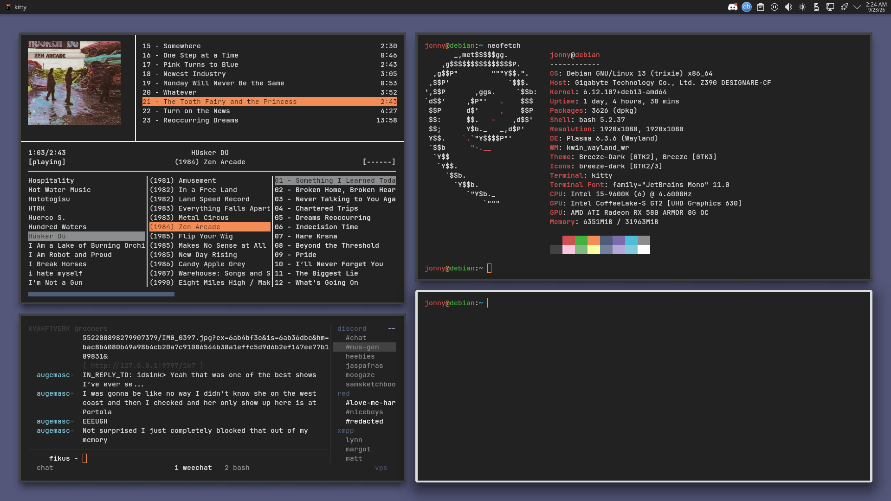
Task: Open the removable USB devices tray icon
Action: (x=816, y=7)
